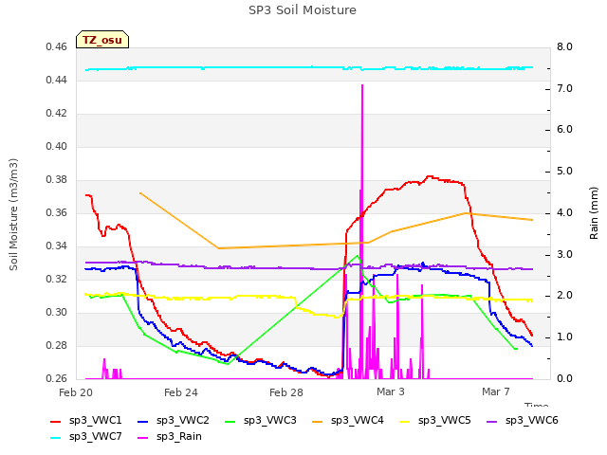607x455 pixels.
Task: Click the magenta sp3_Rain legend swatch
Action: [143, 438]
